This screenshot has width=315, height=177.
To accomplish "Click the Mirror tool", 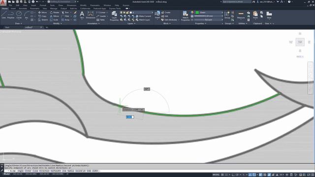I will pos(55,16).
